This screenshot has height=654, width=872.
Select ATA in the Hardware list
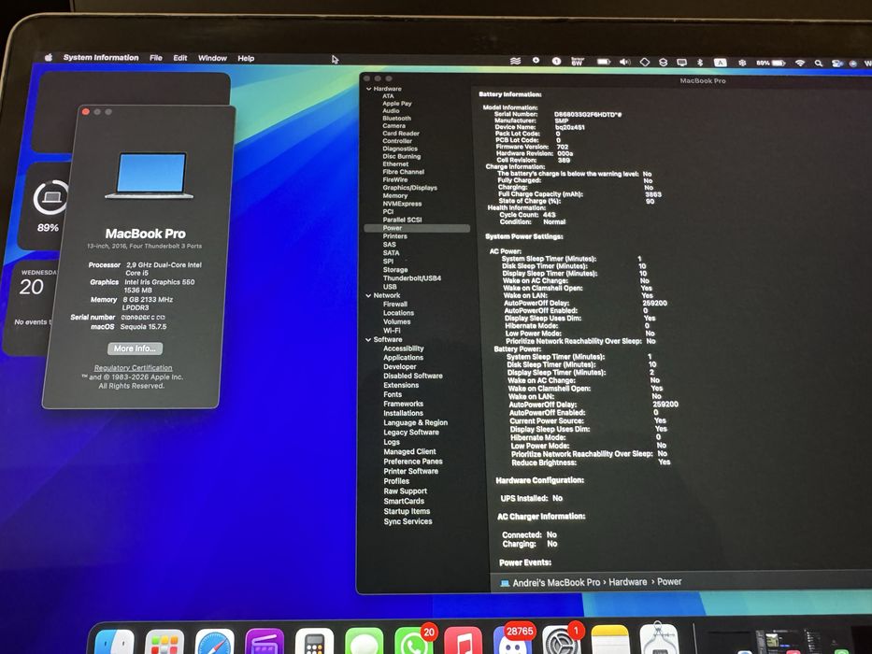(388, 96)
